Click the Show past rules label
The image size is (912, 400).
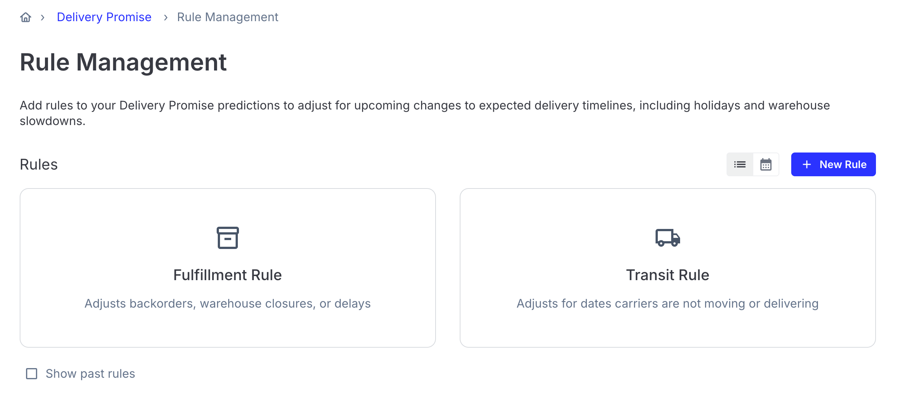click(90, 374)
